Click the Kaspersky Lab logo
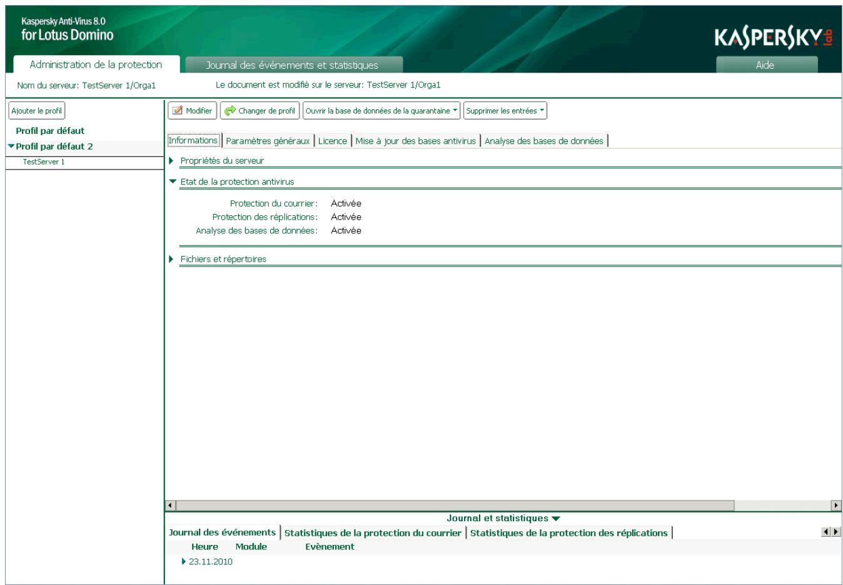 pyautogui.click(x=773, y=34)
